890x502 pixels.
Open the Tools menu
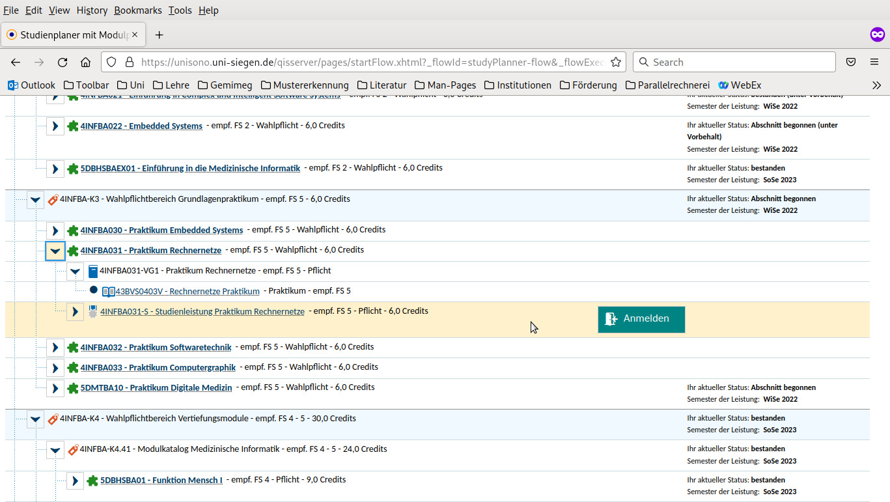[180, 10]
